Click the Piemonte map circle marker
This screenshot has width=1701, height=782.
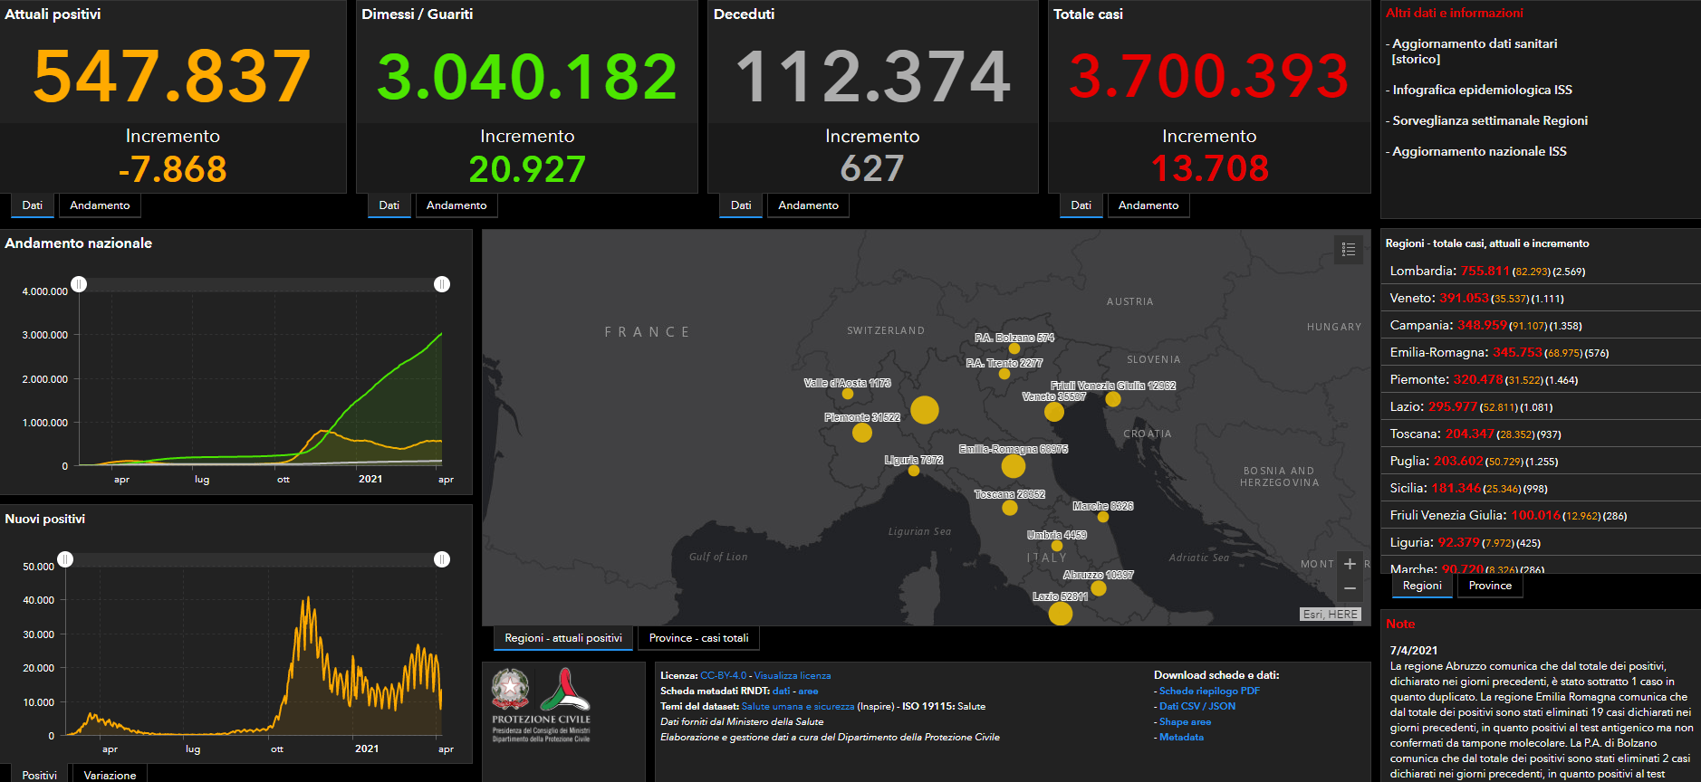(x=861, y=433)
